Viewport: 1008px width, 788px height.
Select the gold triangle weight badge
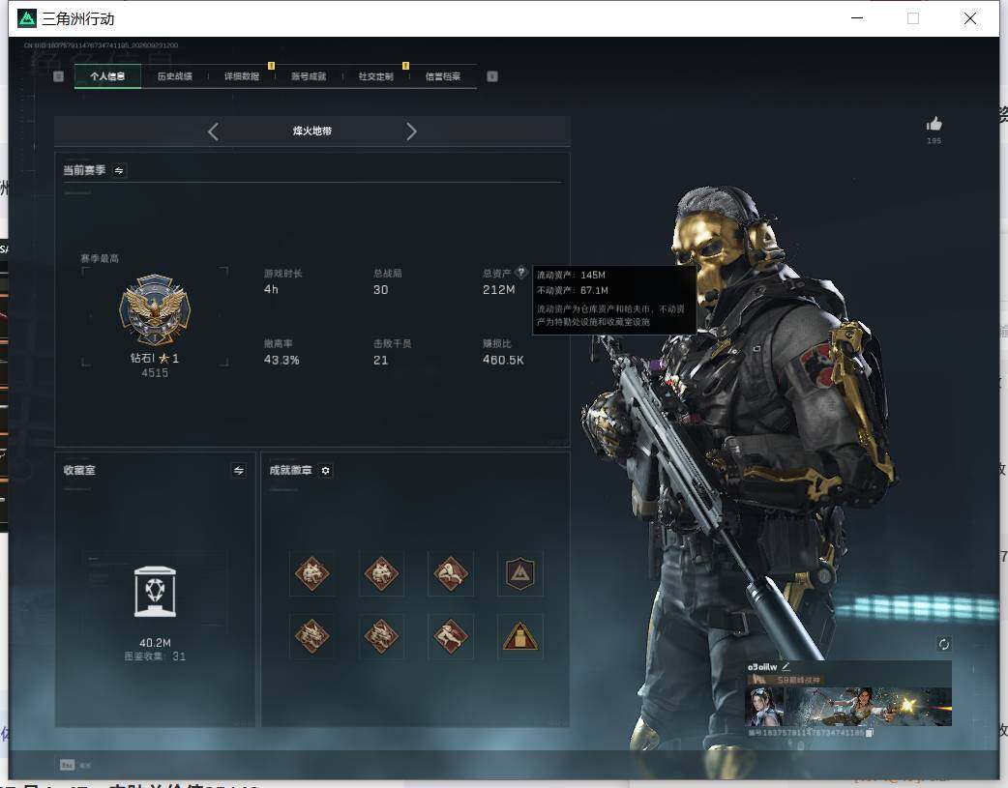tap(520, 636)
